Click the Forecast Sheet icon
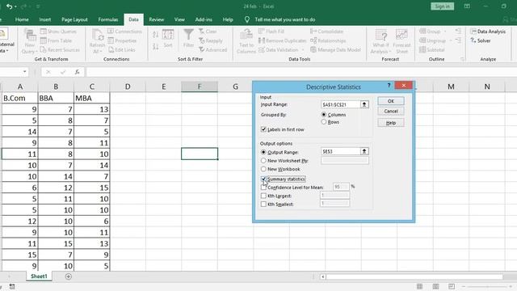 [x=401, y=41]
